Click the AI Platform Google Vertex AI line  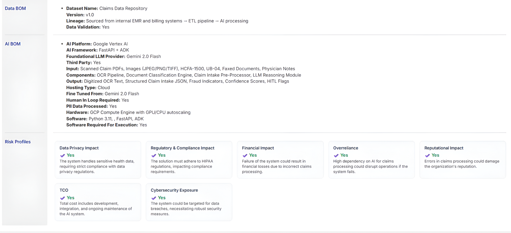tap(97, 44)
